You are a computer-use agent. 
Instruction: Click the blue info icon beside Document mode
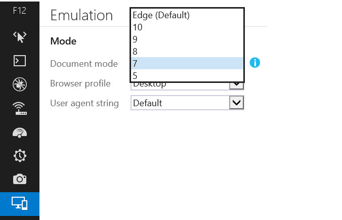point(255,63)
